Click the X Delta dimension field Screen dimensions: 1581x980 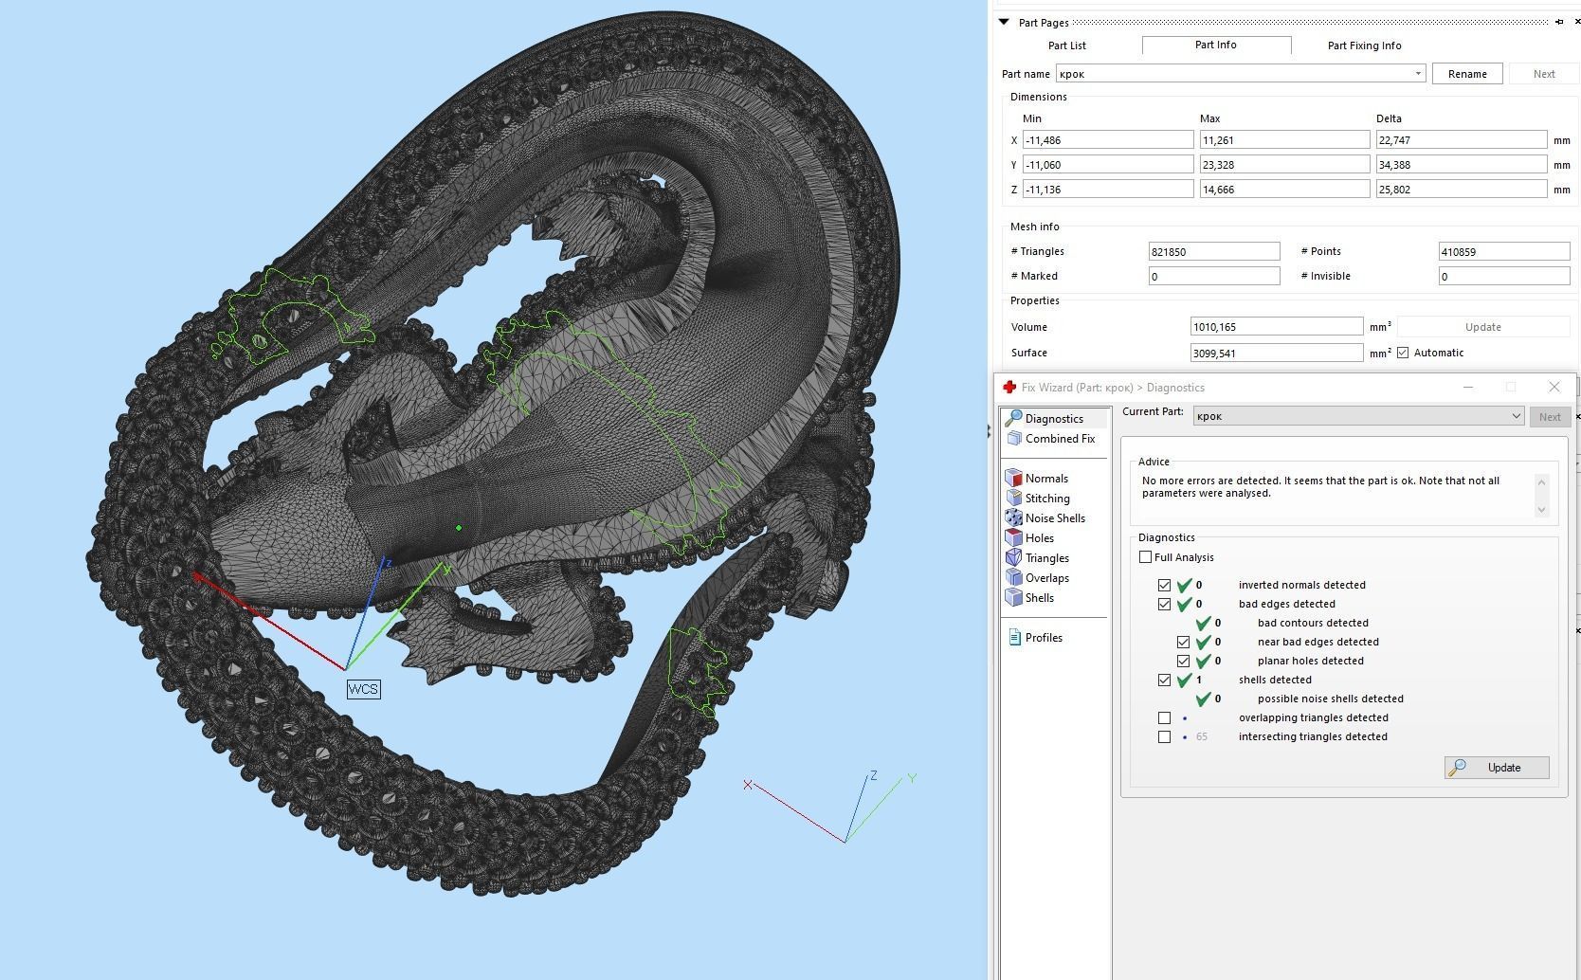tap(1462, 140)
